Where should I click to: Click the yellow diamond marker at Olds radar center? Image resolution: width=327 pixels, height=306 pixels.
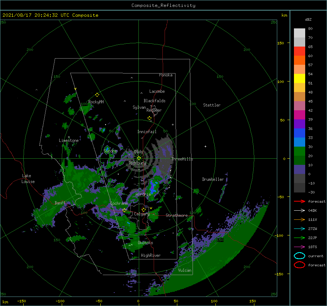[x=139, y=158]
